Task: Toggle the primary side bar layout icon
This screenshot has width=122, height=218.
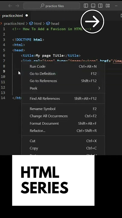Action: point(86,6)
